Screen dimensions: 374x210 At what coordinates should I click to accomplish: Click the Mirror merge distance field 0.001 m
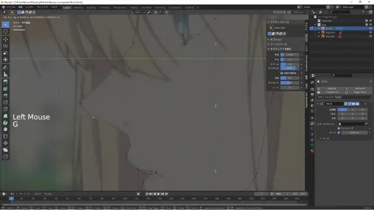[354, 132]
